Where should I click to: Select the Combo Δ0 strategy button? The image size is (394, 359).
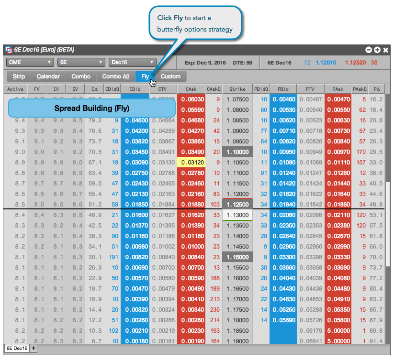pyautogui.click(x=115, y=76)
